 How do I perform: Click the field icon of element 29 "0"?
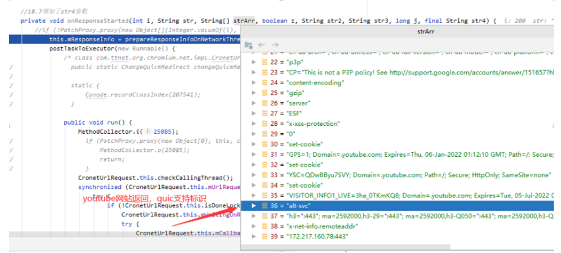click(265, 134)
